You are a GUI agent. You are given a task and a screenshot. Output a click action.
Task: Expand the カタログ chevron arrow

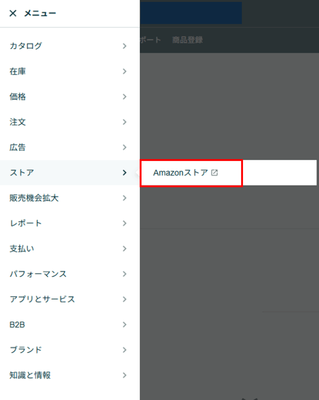pos(124,46)
